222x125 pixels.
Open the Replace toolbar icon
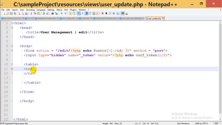tap(56, 14)
